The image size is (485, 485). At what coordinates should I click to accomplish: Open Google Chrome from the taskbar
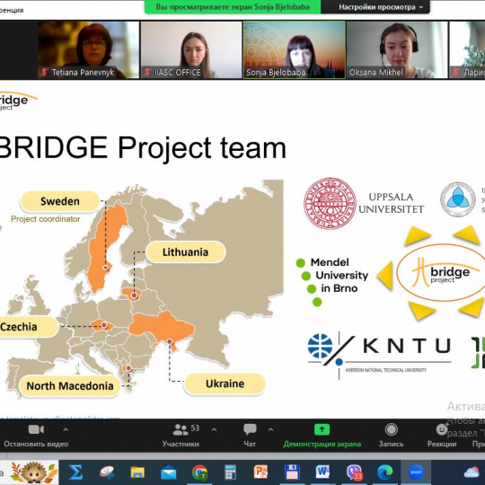pyautogui.click(x=199, y=472)
